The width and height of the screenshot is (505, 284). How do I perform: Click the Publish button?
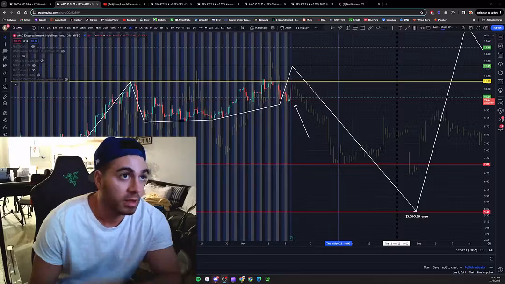(x=497, y=28)
